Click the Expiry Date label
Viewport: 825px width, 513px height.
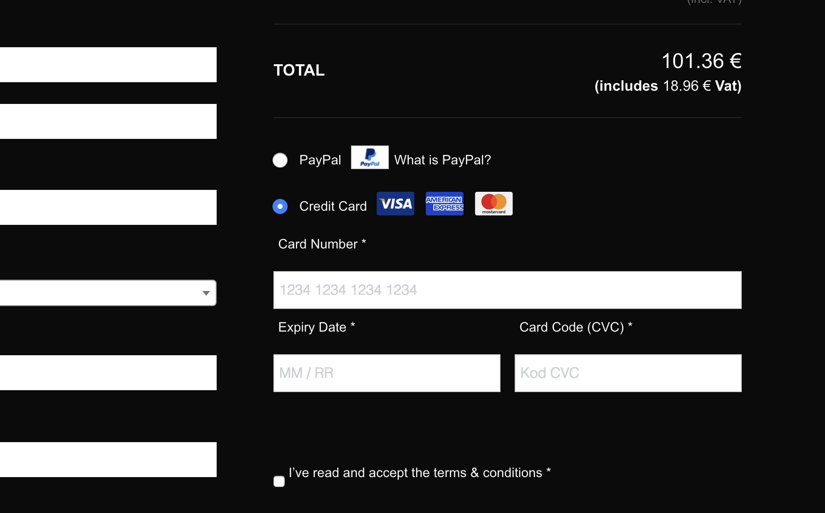coord(316,327)
